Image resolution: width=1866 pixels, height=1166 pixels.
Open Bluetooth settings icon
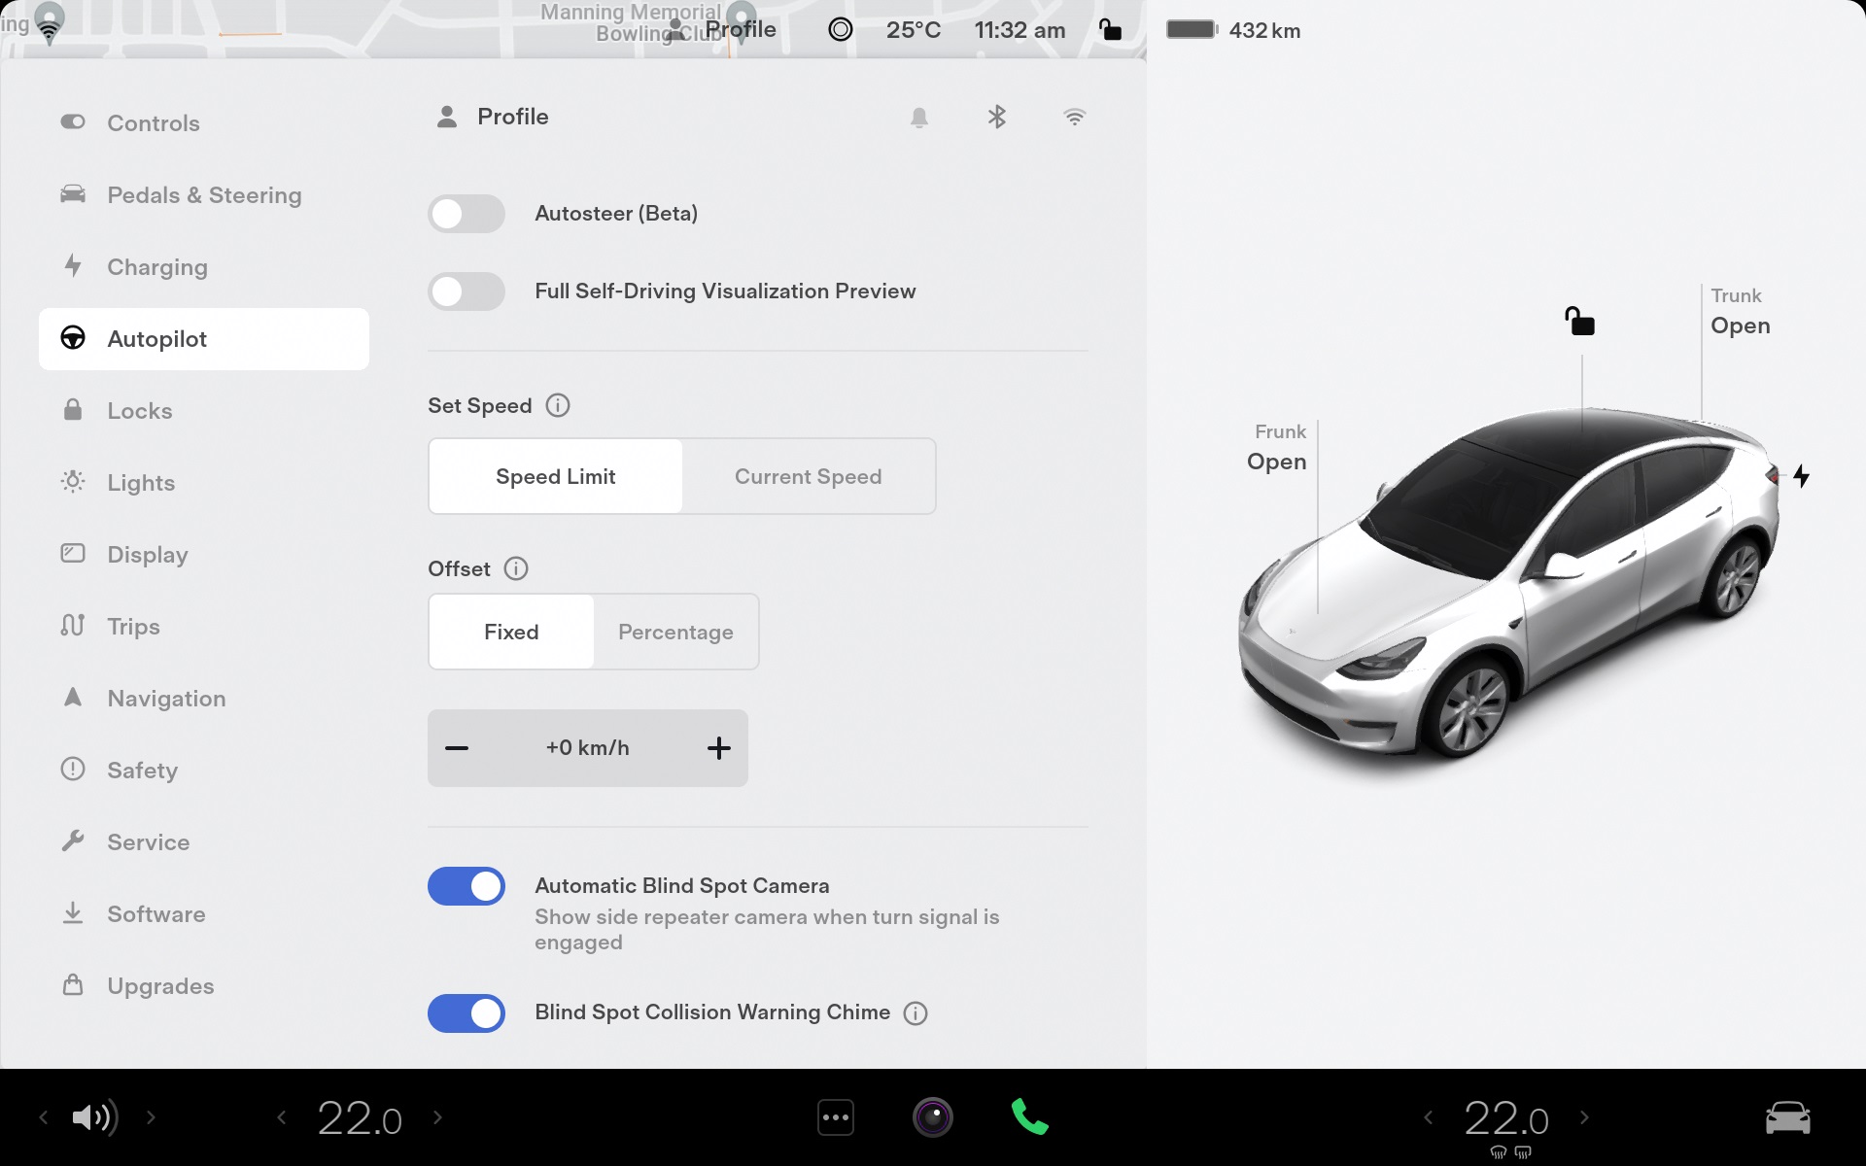(996, 118)
